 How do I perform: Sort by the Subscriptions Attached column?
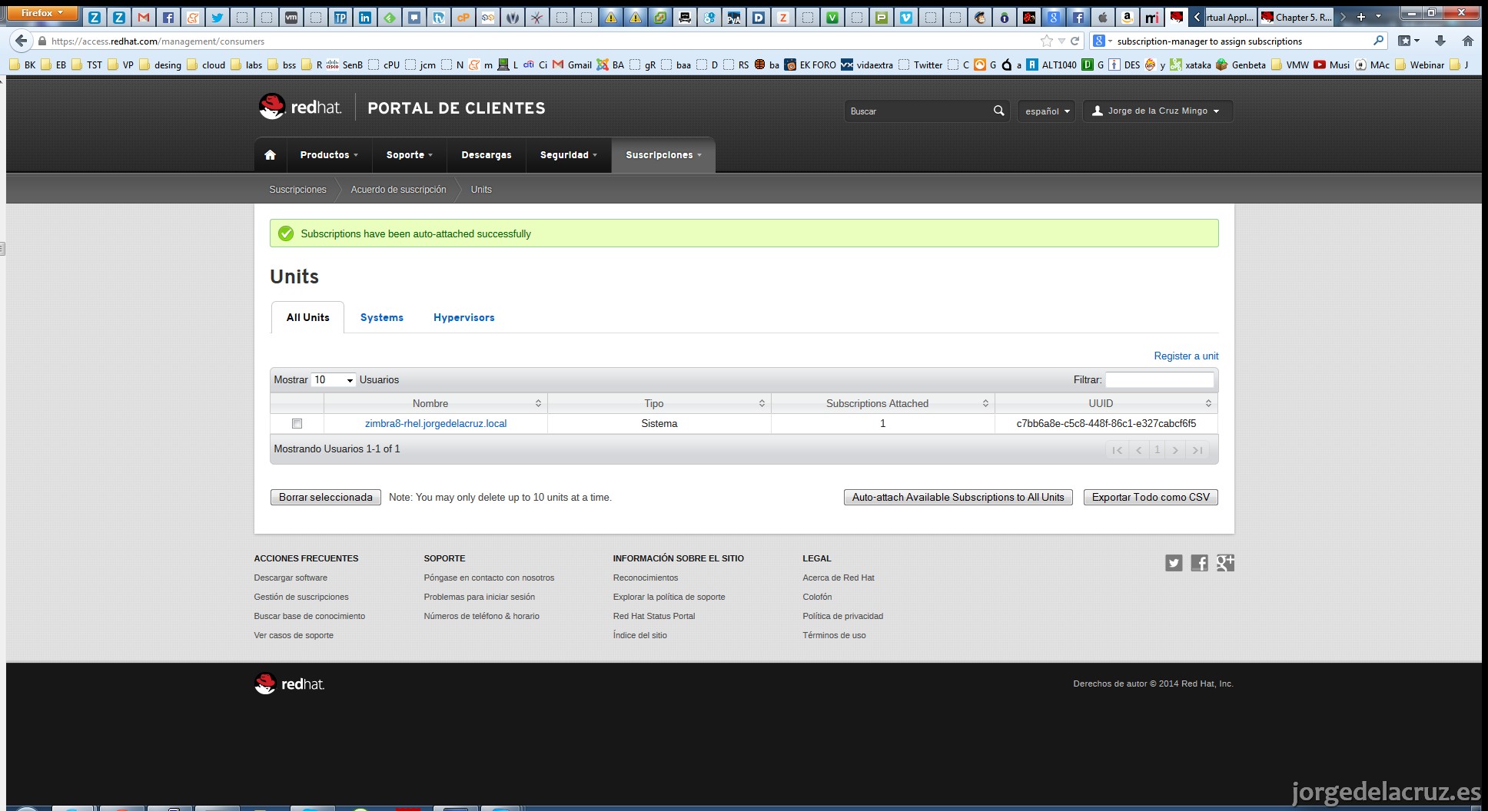pos(882,403)
